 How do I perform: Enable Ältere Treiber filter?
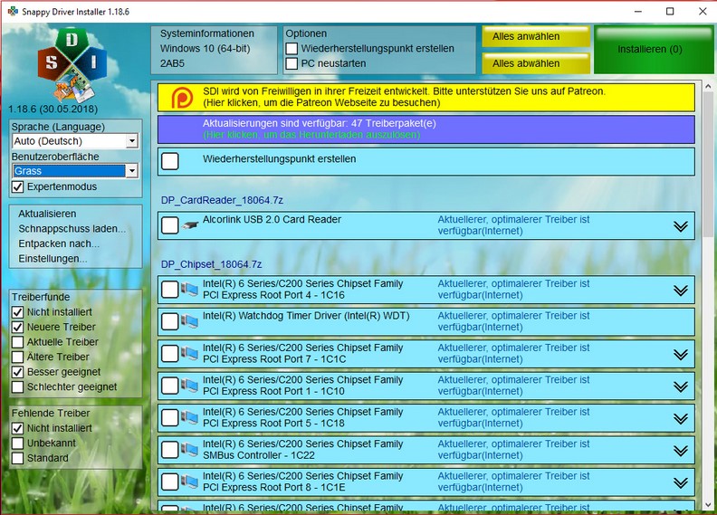point(17,357)
